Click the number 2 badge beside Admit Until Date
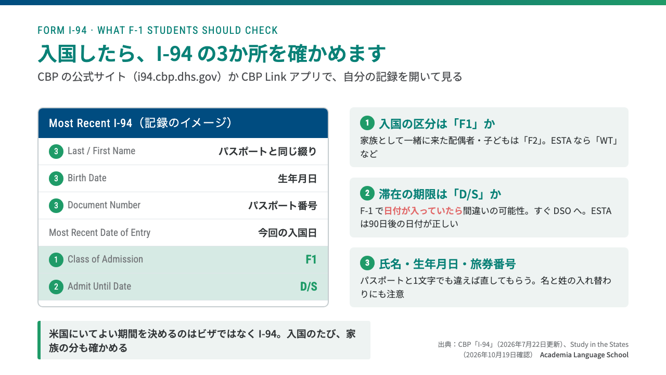Viewport: 666px width, 375px height. tap(56, 287)
